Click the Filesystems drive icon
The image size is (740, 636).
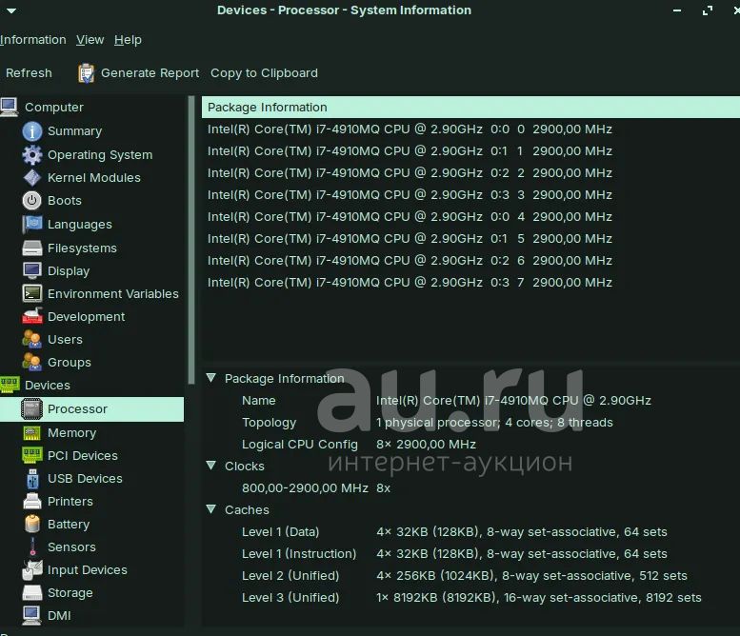[32, 248]
